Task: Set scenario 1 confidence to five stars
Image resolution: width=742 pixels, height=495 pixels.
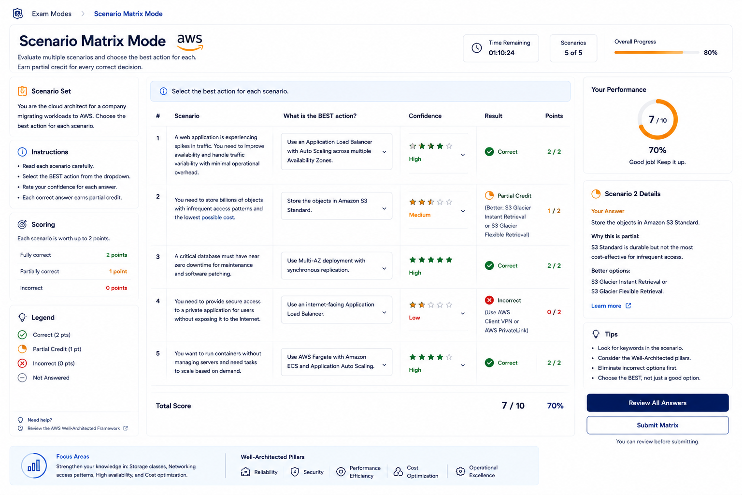Action: tap(449, 146)
